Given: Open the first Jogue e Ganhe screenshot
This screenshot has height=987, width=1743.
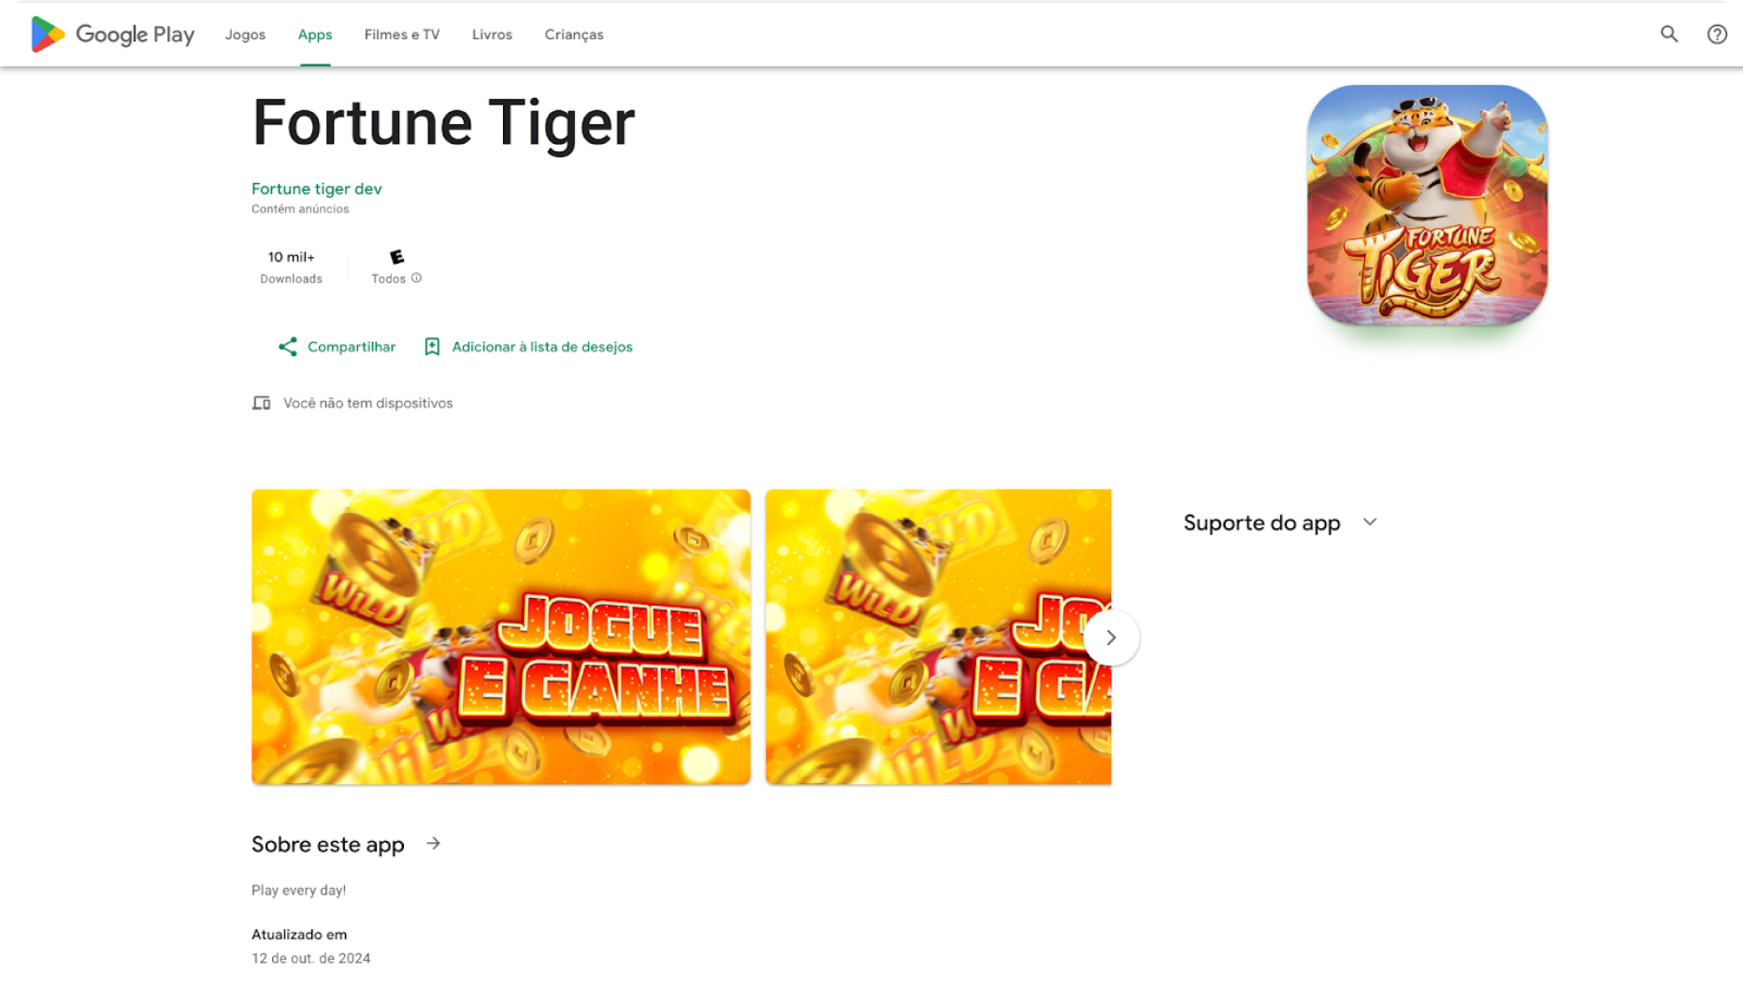Looking at the screenshot, I should 501,637.
